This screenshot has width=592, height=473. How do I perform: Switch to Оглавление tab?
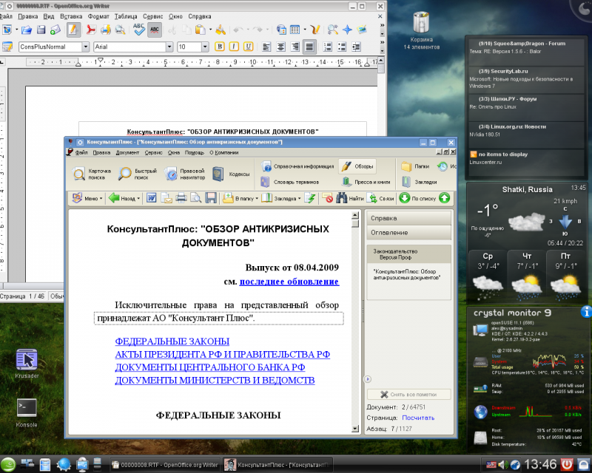(x=409, y=233)
